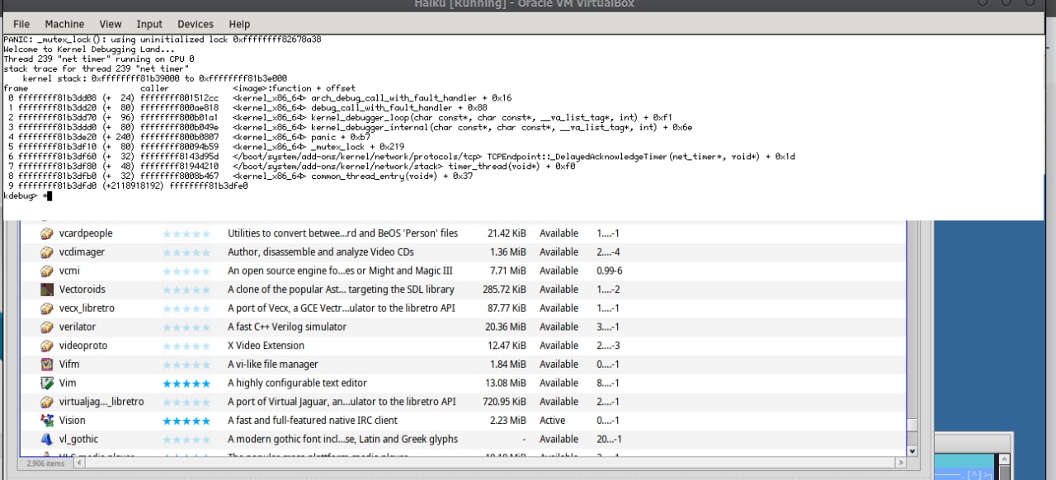This screenshot has height=480, width=1056.
Task: Select the vcdimager package name
Action: tap(82, 252)
